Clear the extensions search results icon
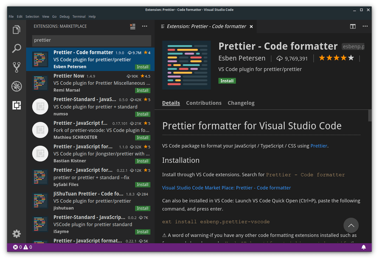Screen dimensions: 382x261 pos(132,26)
